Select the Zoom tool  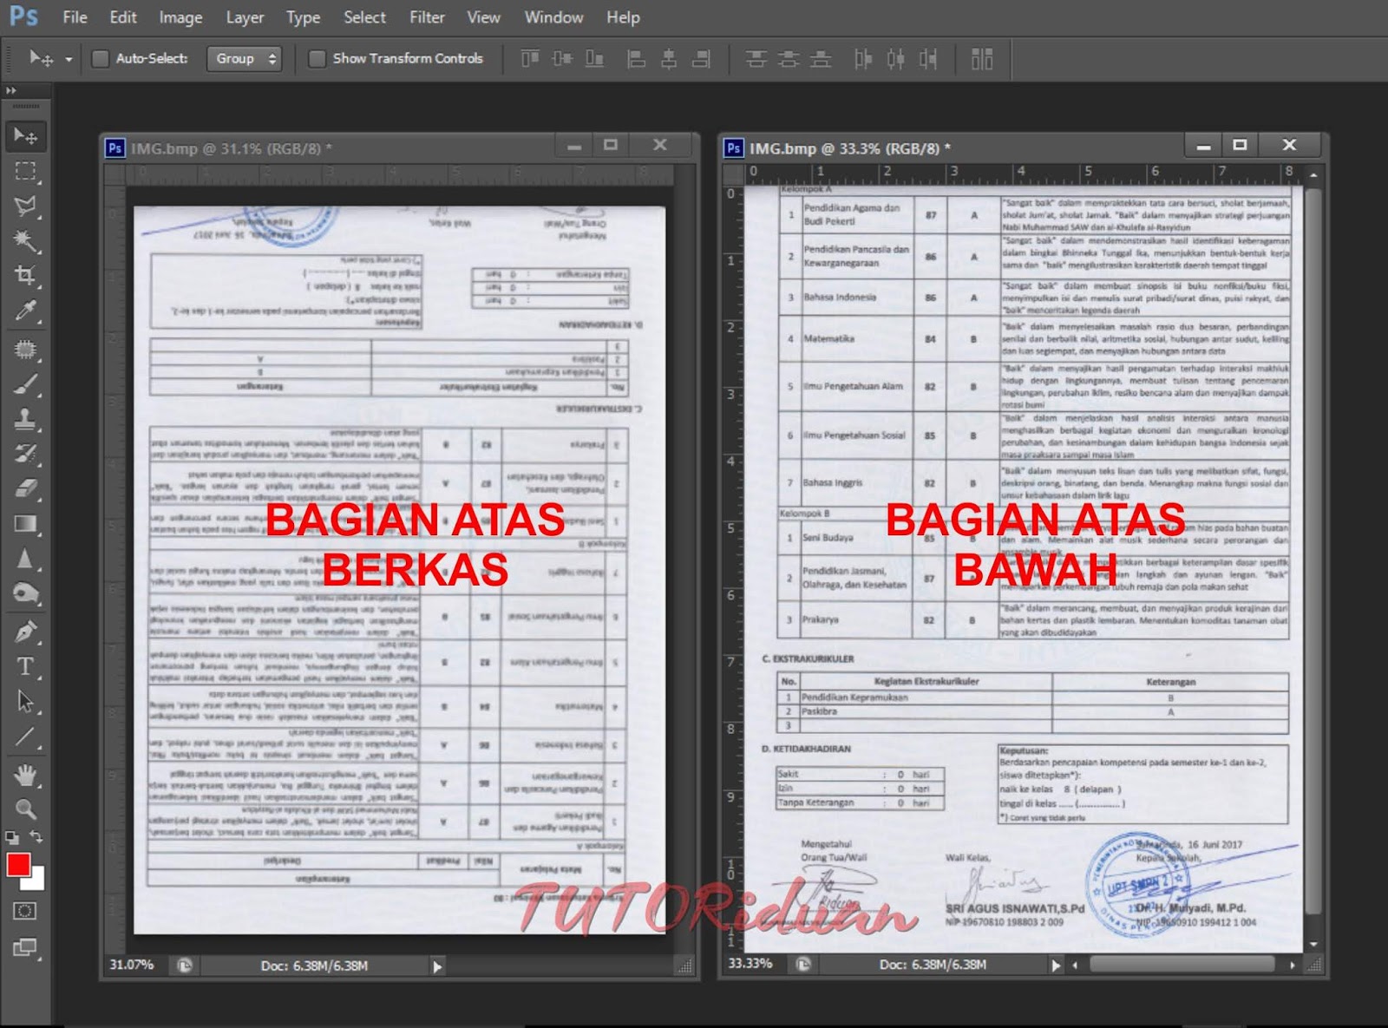tap(26, 805)
